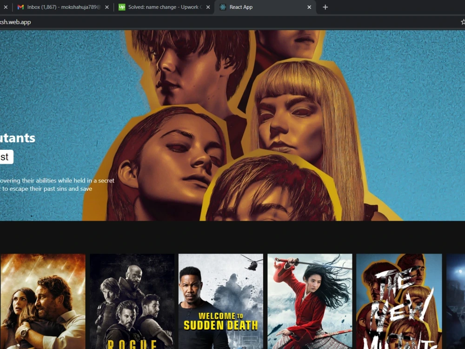Open the Rogue movie poster
Image resolution: width=465 pixels, height=349 pixels.
click(132, 301)
